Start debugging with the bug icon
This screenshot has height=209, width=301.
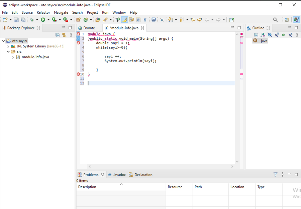pyautogui.click(x=32, y=20)
